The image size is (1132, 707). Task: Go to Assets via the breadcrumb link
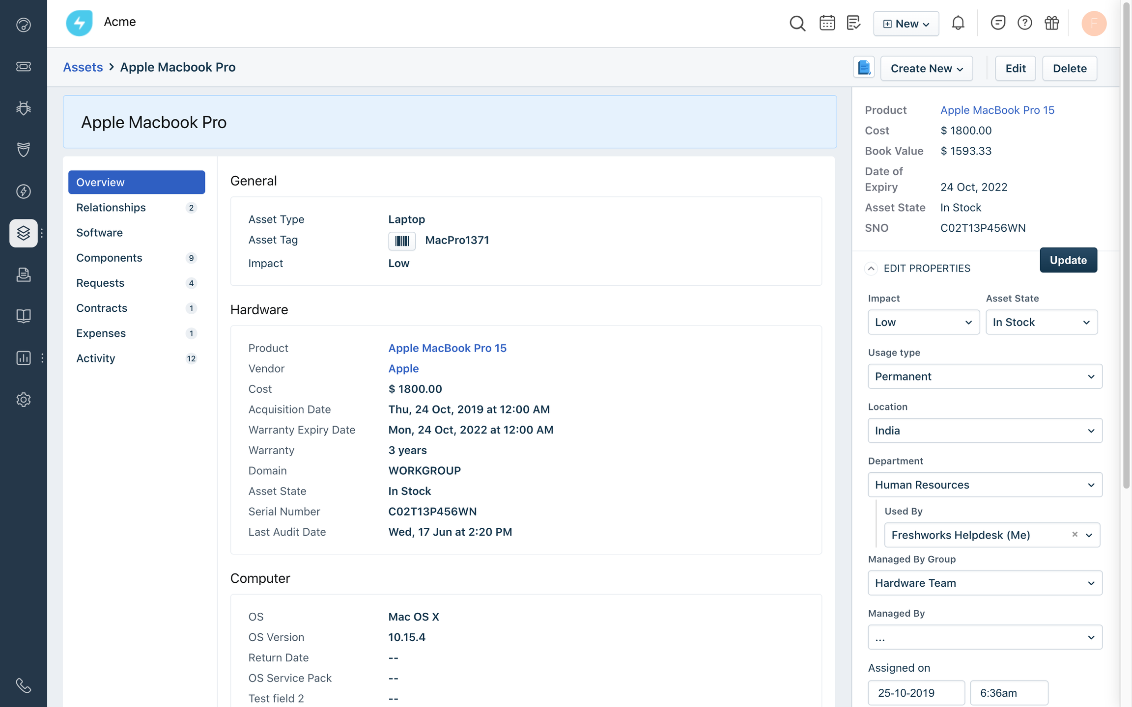pyautogui.click(x=83, y=67)
